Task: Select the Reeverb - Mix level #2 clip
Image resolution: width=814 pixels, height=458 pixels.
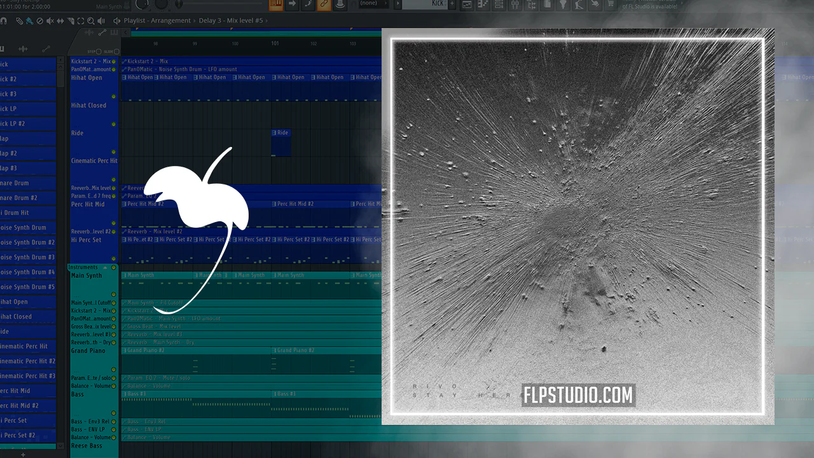Action: (x=251, y=232)
